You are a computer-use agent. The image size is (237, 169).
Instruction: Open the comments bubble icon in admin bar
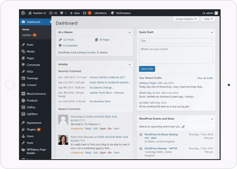coord(62,13)
